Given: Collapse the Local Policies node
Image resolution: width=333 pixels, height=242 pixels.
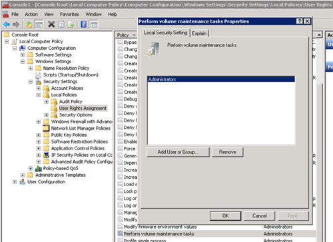Looking at the screenshot, I should tap(39, 95).
